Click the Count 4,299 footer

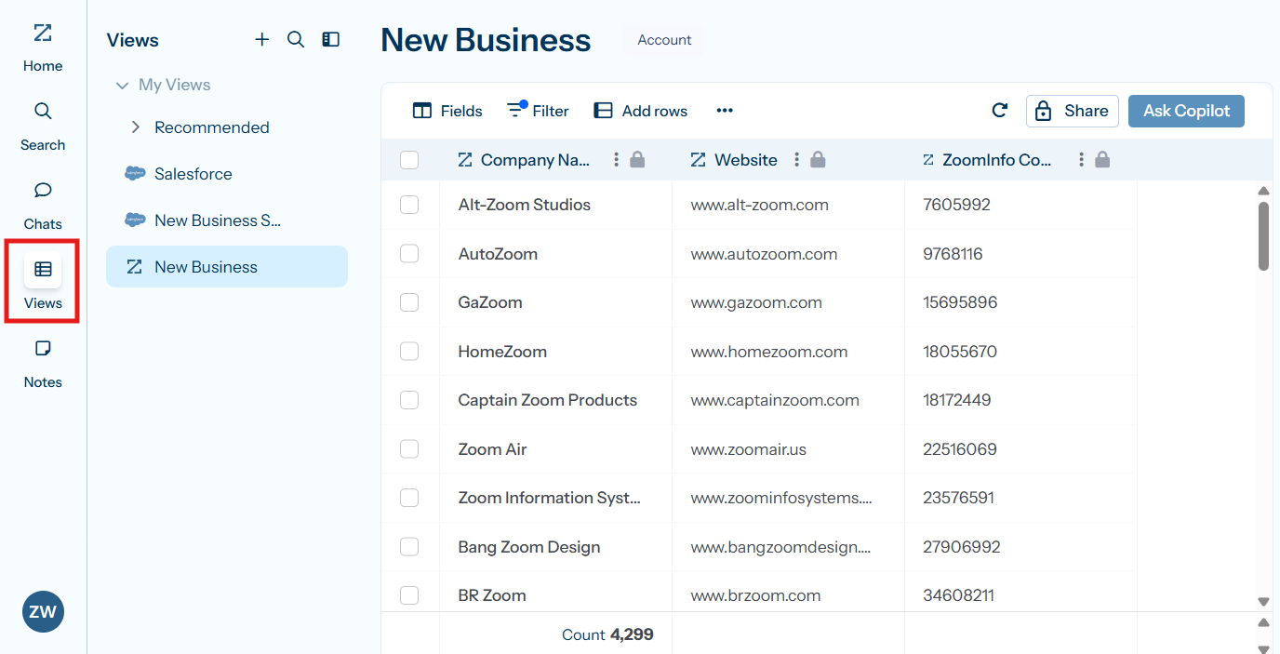(607, 634)
